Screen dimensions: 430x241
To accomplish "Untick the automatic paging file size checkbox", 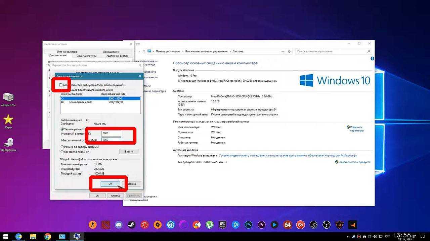I will point(61,85).
